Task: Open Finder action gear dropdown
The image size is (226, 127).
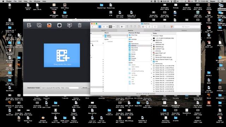Action: point(123,27)
